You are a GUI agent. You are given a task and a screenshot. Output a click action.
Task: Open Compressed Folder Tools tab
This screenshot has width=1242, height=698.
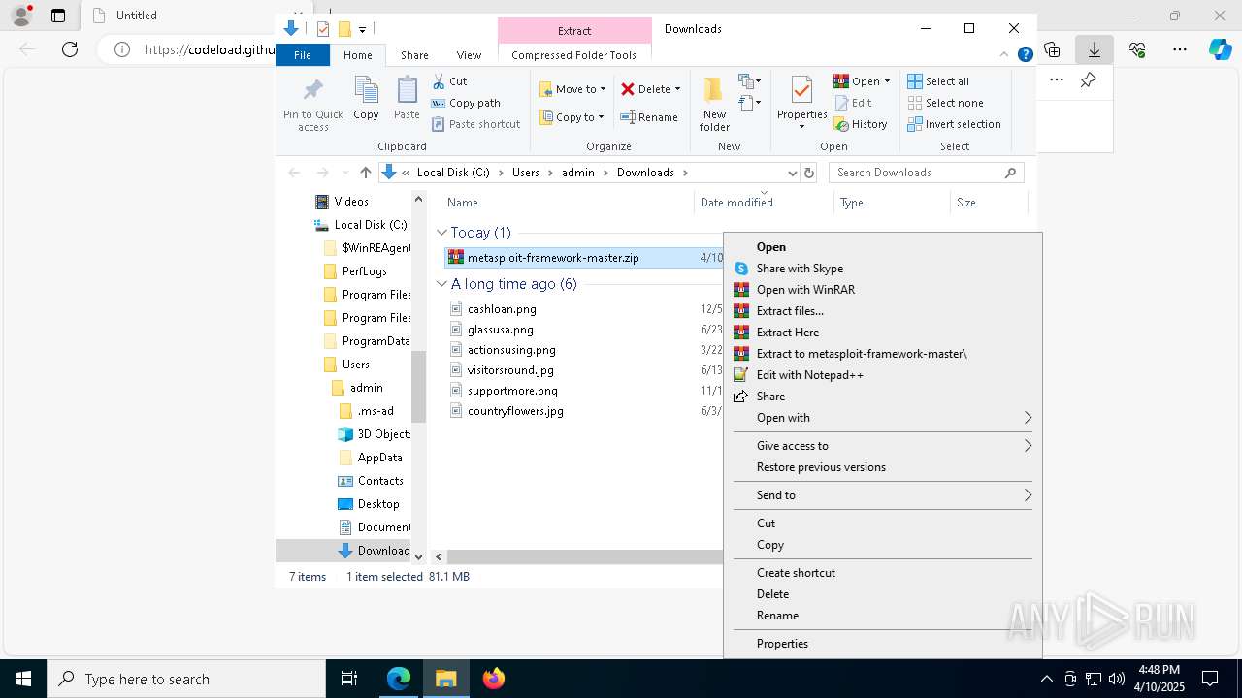click(x=573, y=55)
